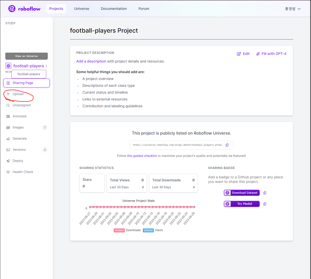The height and width of the screenshot is (279, 311).
Task: Copy the Universe project URL
Action: (227, 145)
